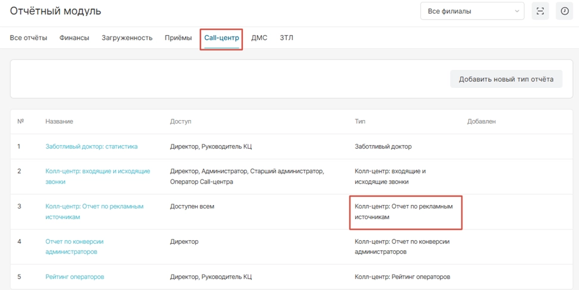The image size is (579, 290).
Task: Click the scan frame icon button
Action: point(540,11)
